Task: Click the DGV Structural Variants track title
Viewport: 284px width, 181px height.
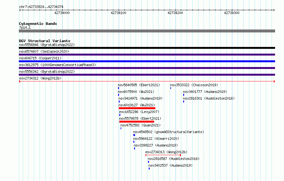Action: click(x=45, y=41)
